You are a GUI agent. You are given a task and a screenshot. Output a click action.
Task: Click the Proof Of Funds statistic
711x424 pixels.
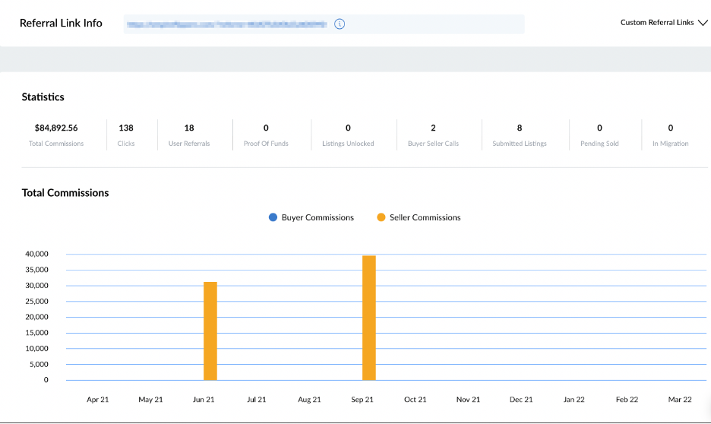pos(266,134)
